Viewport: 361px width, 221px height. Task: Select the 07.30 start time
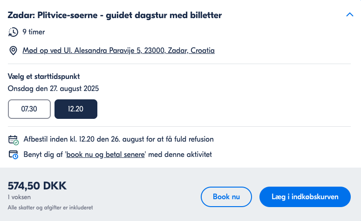click(29, 109)
